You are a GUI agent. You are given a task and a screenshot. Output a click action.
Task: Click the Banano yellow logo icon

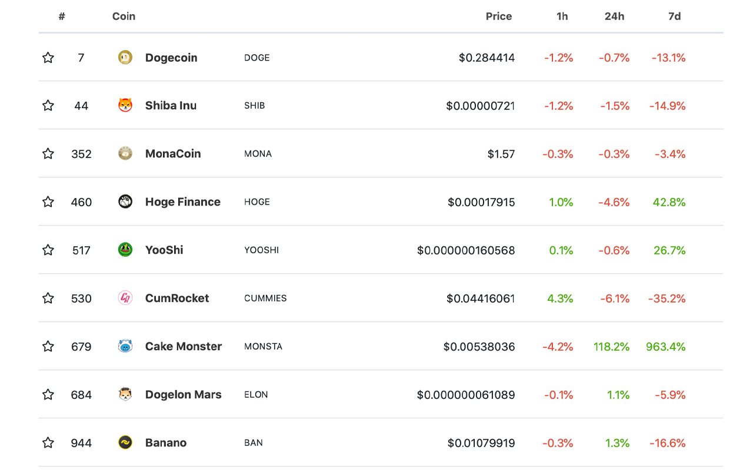coord(125,443)
